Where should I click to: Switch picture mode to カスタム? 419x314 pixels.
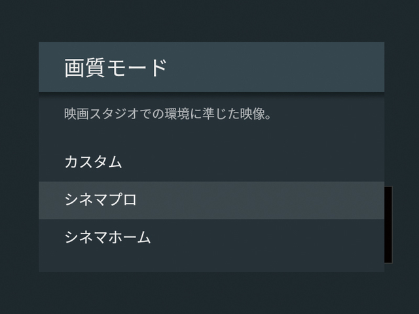pyautogui.click(x=93, y=162)
